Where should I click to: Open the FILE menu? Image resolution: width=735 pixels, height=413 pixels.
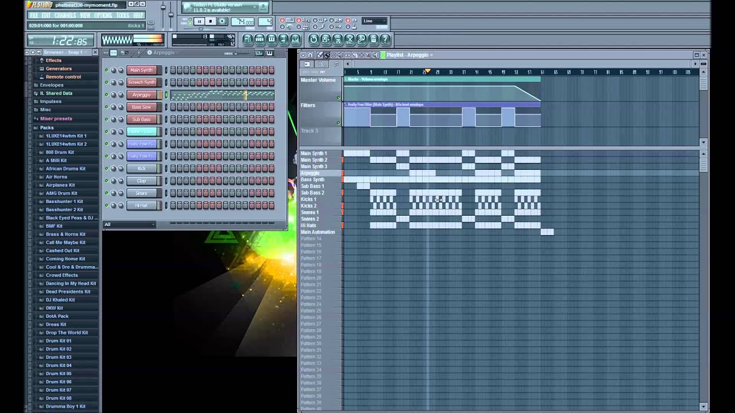pyautogui.click(x=34, y=15)
